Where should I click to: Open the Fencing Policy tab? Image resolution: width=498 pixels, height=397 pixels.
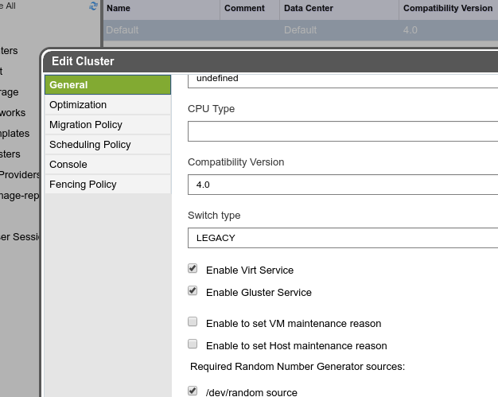coord(107,185)
